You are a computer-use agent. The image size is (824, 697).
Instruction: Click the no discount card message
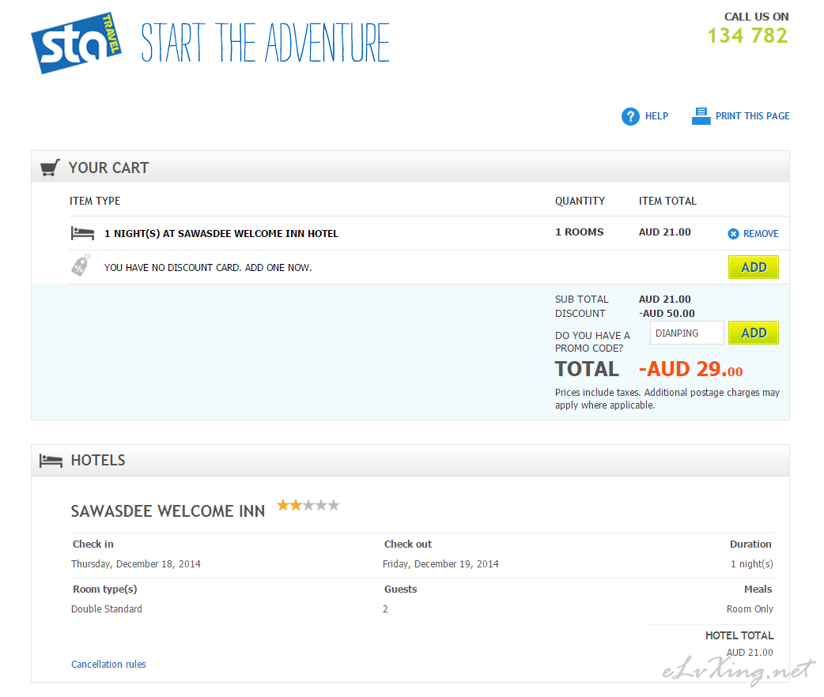click(x=208, y=268)
